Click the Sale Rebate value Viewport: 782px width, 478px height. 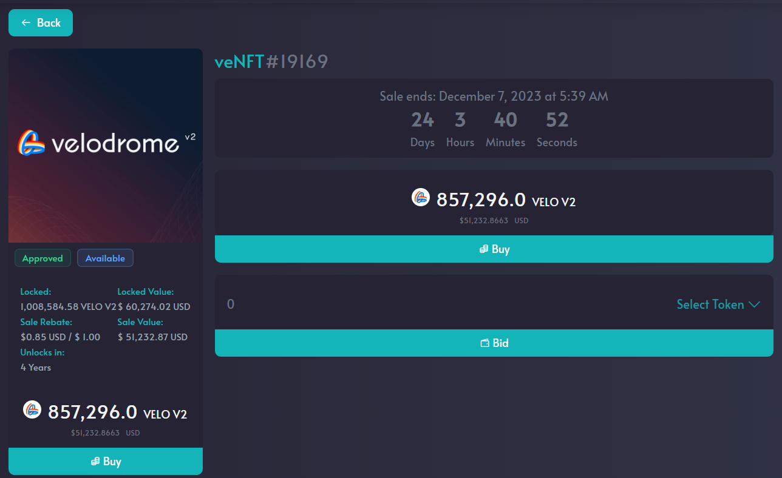pos(60,337)
